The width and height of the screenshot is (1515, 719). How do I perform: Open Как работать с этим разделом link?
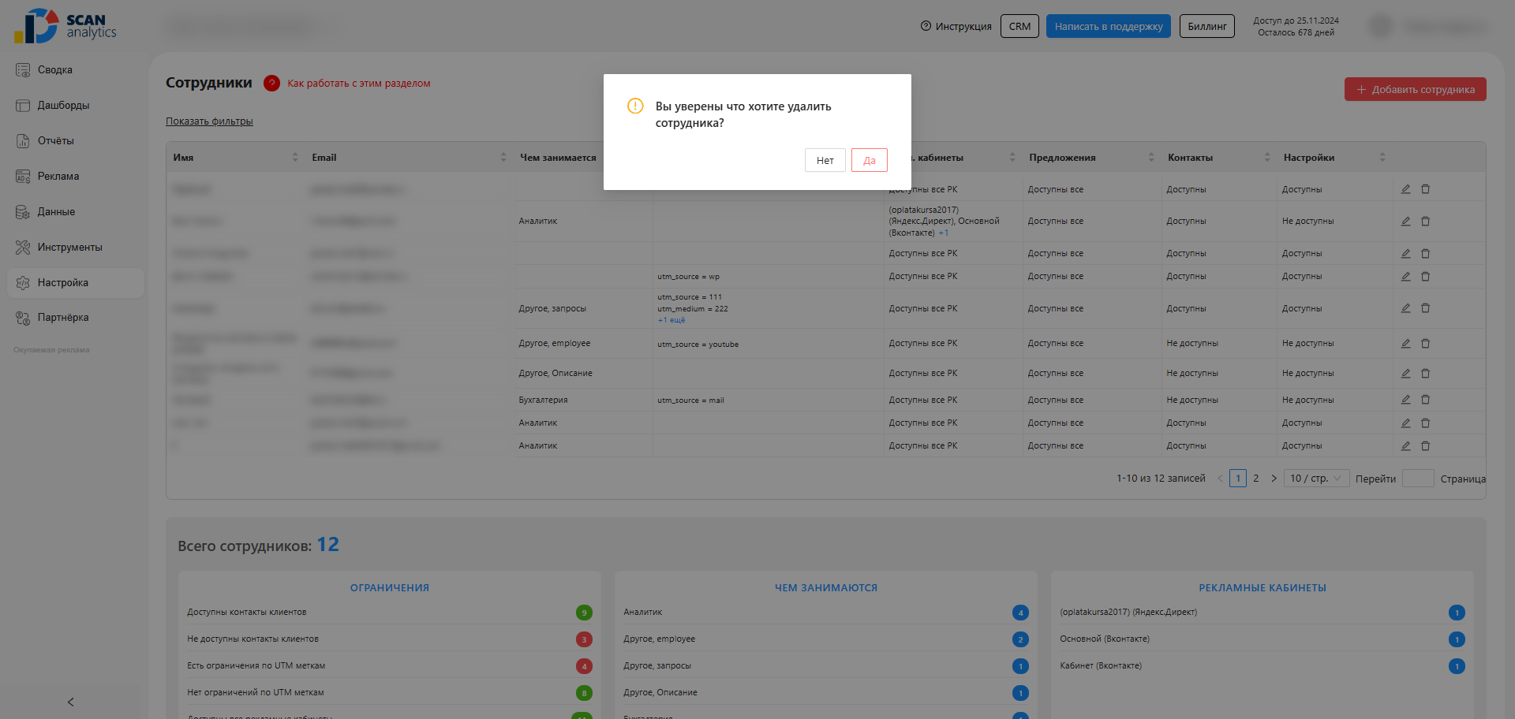click(359, 84)
